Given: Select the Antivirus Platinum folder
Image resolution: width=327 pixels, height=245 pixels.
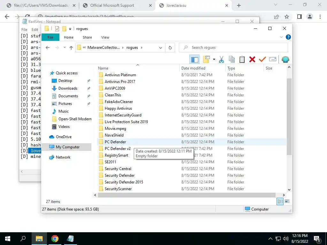Looking at the screenshot, I should point(120,75).
